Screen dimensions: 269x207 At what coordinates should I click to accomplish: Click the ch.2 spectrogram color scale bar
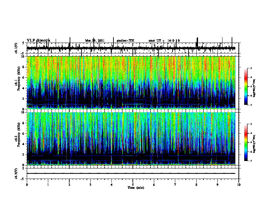pyautogui.click(x=246, y=142)
